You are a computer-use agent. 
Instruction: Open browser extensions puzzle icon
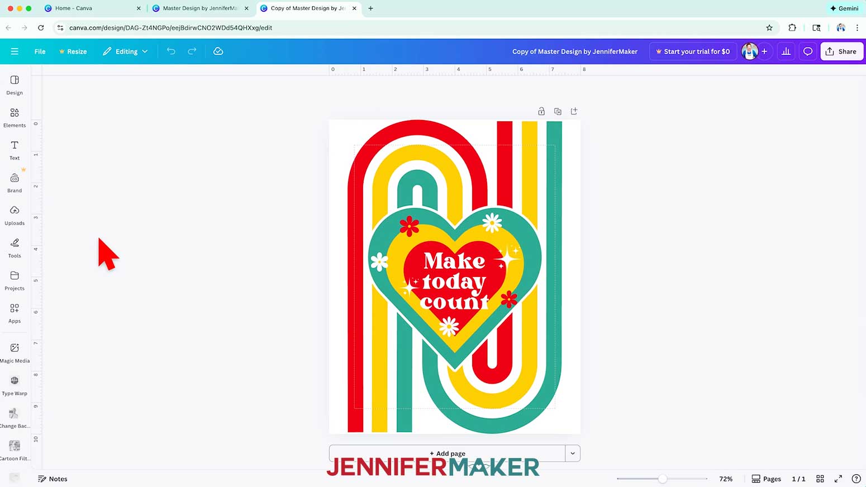[792, 27]
